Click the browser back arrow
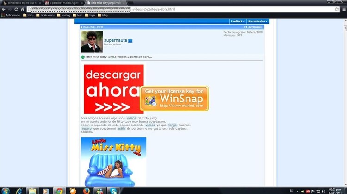 click(3, 9)
